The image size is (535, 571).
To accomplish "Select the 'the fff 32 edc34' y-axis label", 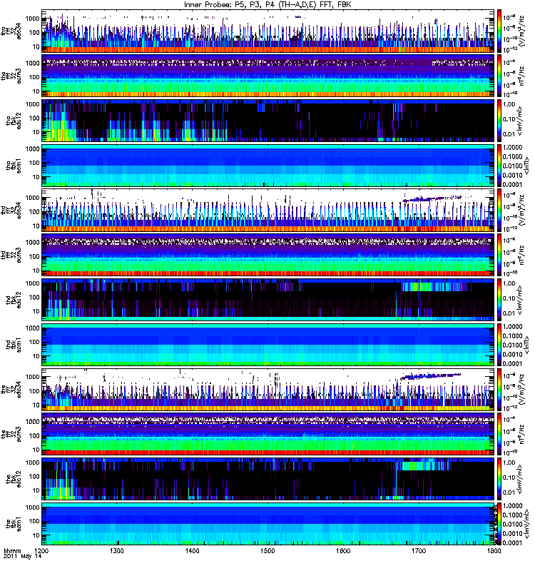I will (x=11, y=390).
